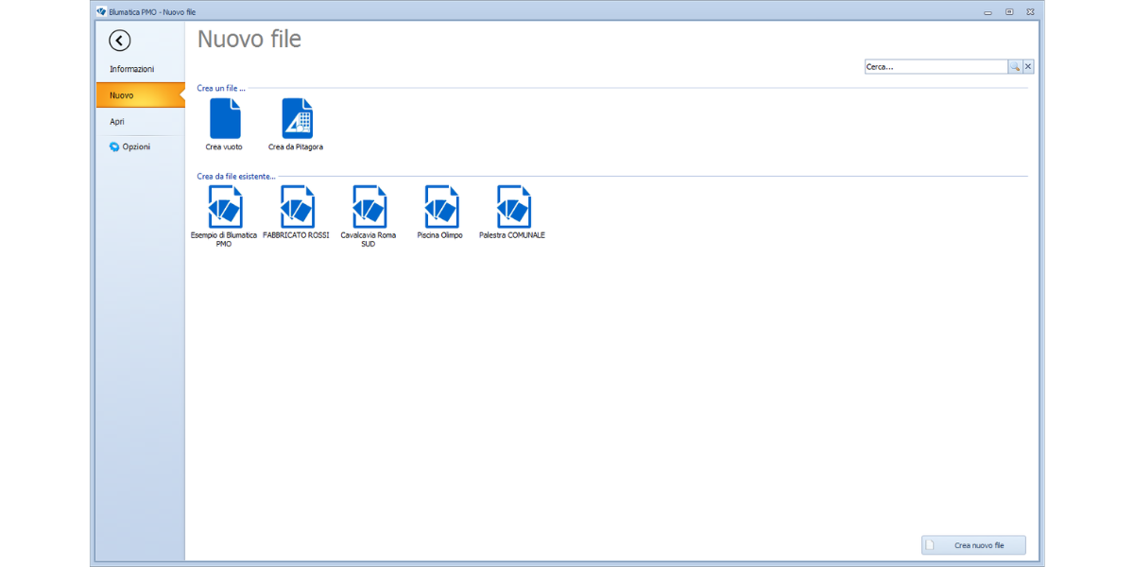
Task: Pick the Esempio di Blumatica PMO template
Action: [x=225, y=207]
